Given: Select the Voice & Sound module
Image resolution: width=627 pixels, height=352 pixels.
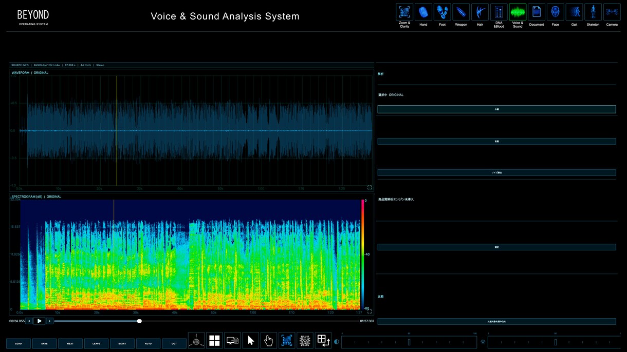Looking at the screenshot, I should 518,12.
